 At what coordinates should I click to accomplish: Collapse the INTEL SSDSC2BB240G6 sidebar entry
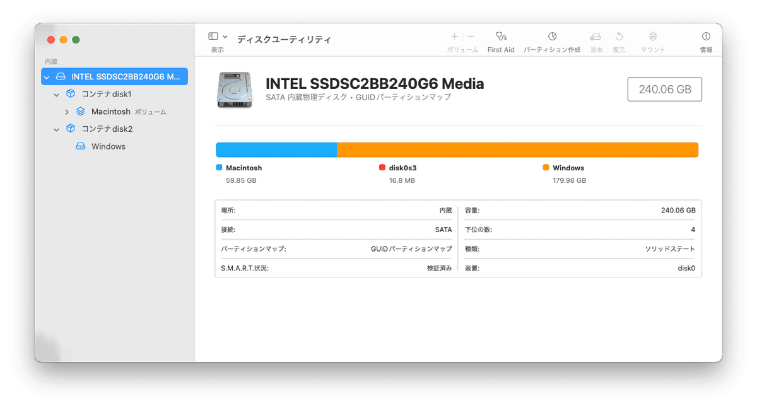tap(47, 77)
